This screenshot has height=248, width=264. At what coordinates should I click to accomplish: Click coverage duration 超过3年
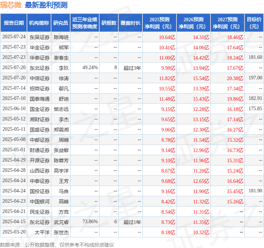tap(132, 68)
